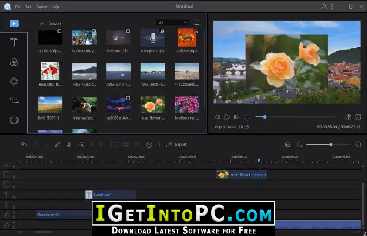Select the Imagine.mp3 audio item

pos(153,37)
